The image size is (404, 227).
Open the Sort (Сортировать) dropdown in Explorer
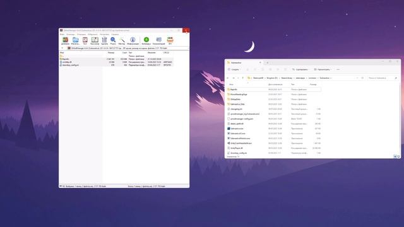(x=300, y=69)
